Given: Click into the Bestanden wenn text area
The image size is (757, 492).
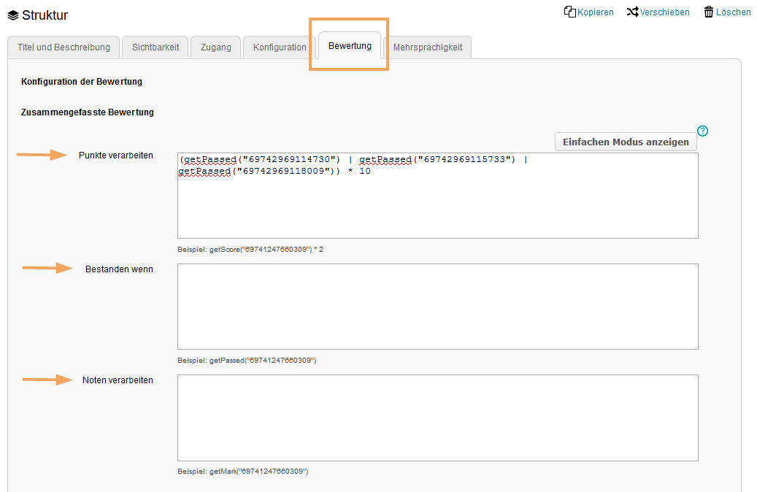Looking at the screenshot, I should click(x=437, y=307).
